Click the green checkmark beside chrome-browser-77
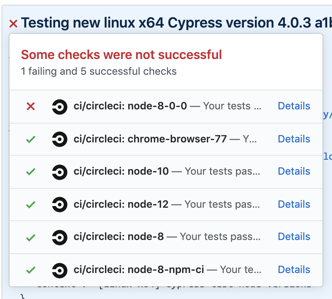Image resolution: width=332 pixels, height=299 pixels. pos(31,139)
